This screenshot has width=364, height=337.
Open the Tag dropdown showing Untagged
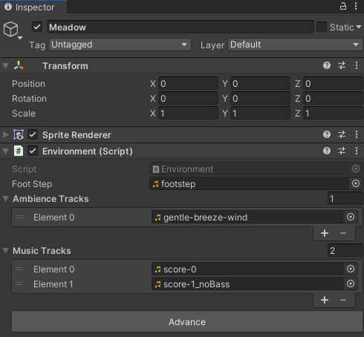coord(120,45)
